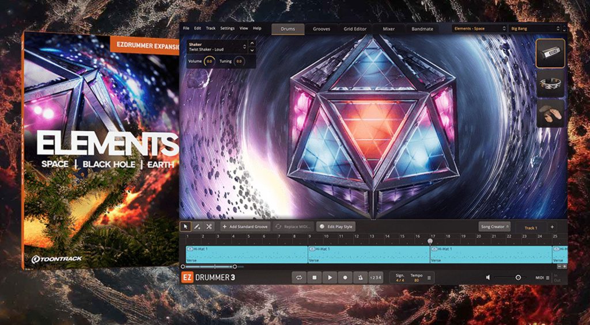The height and width of the screenshot is (325, 590).
Task: Open the Help menu
Action: point(257,28)
